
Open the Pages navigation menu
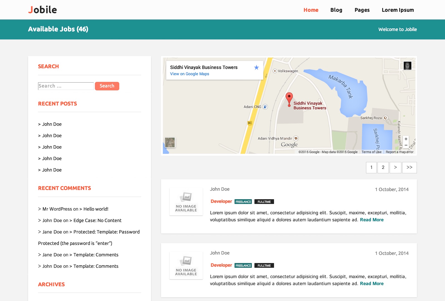tap(362, 10)
